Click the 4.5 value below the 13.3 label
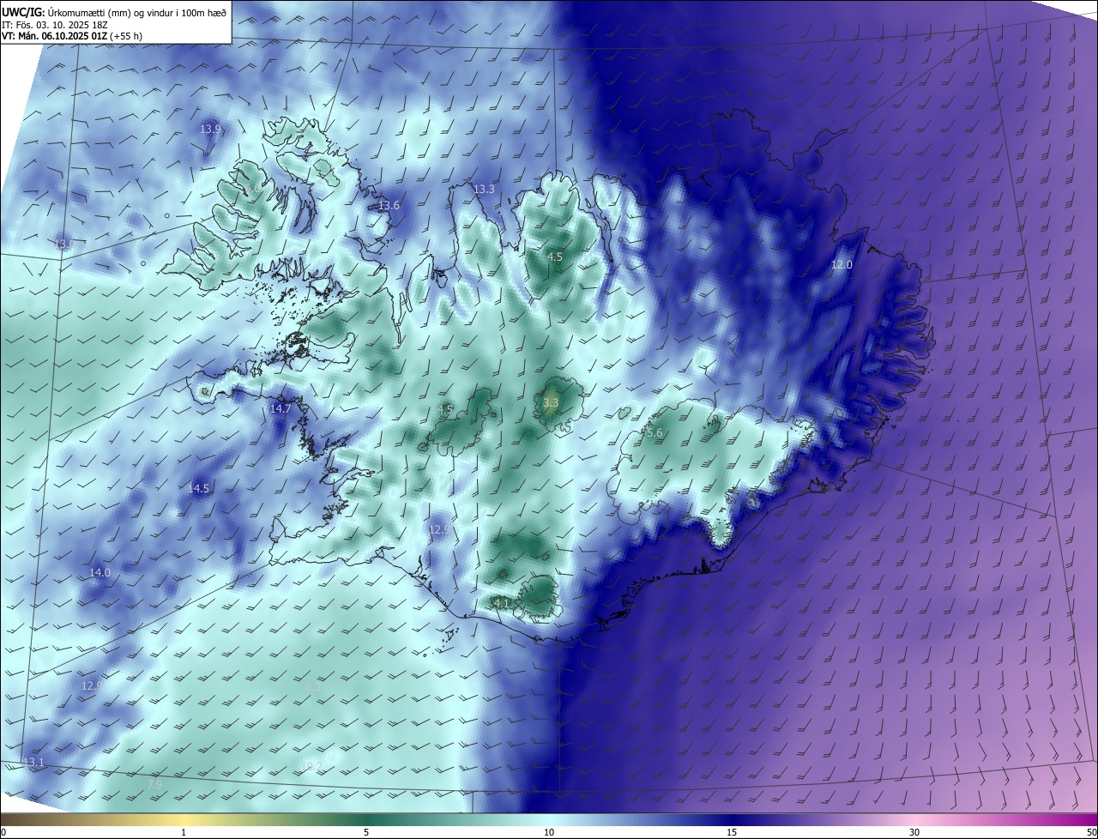Viewport: 1098px width, 839px height. pyautogui.click(x=555, y=257)
